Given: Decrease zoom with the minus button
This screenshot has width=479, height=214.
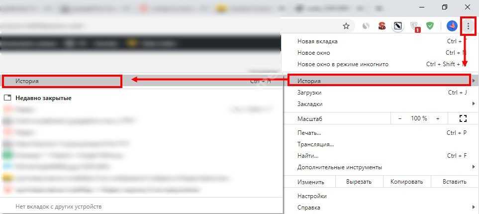Looking at the screenshot, I should click(x=400, y=118).
